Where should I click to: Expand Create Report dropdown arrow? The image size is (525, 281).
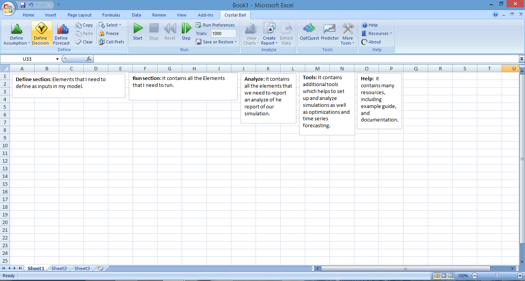(x=276, y=43)
